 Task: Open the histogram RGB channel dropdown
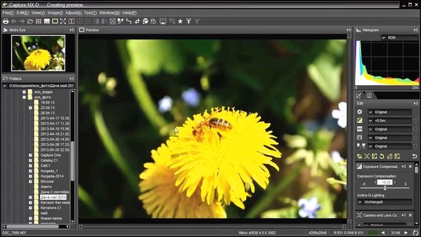click(x=399, y=38)
